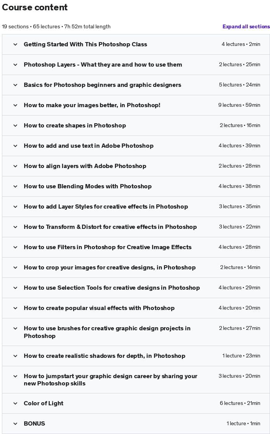Viewport: 270px width, 434px height.
Task: Click the Transform & Distort section title
Action: (110, 227)
